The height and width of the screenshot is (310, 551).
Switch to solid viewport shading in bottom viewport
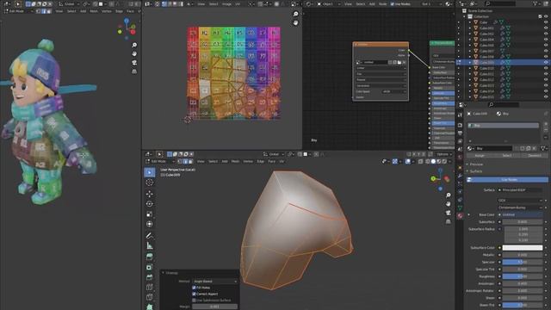tap(433, 161)
